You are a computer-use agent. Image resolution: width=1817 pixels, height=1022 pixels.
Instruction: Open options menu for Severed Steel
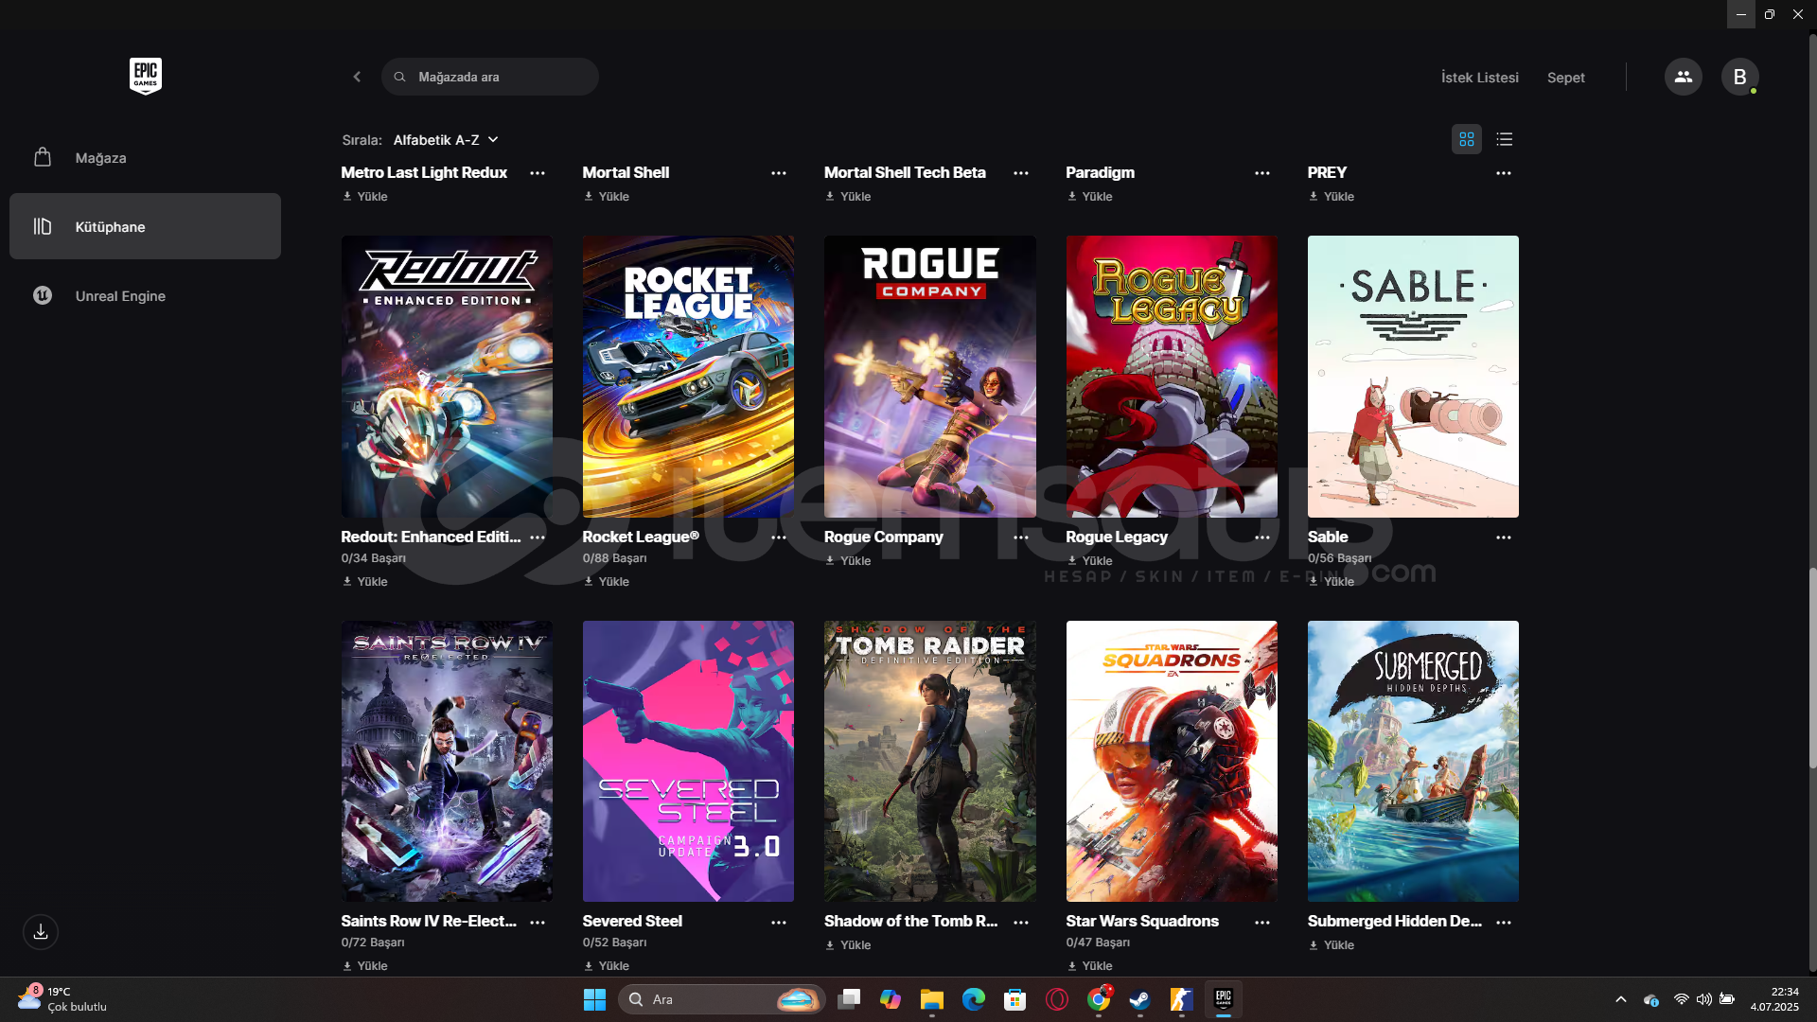click(779, 923)
